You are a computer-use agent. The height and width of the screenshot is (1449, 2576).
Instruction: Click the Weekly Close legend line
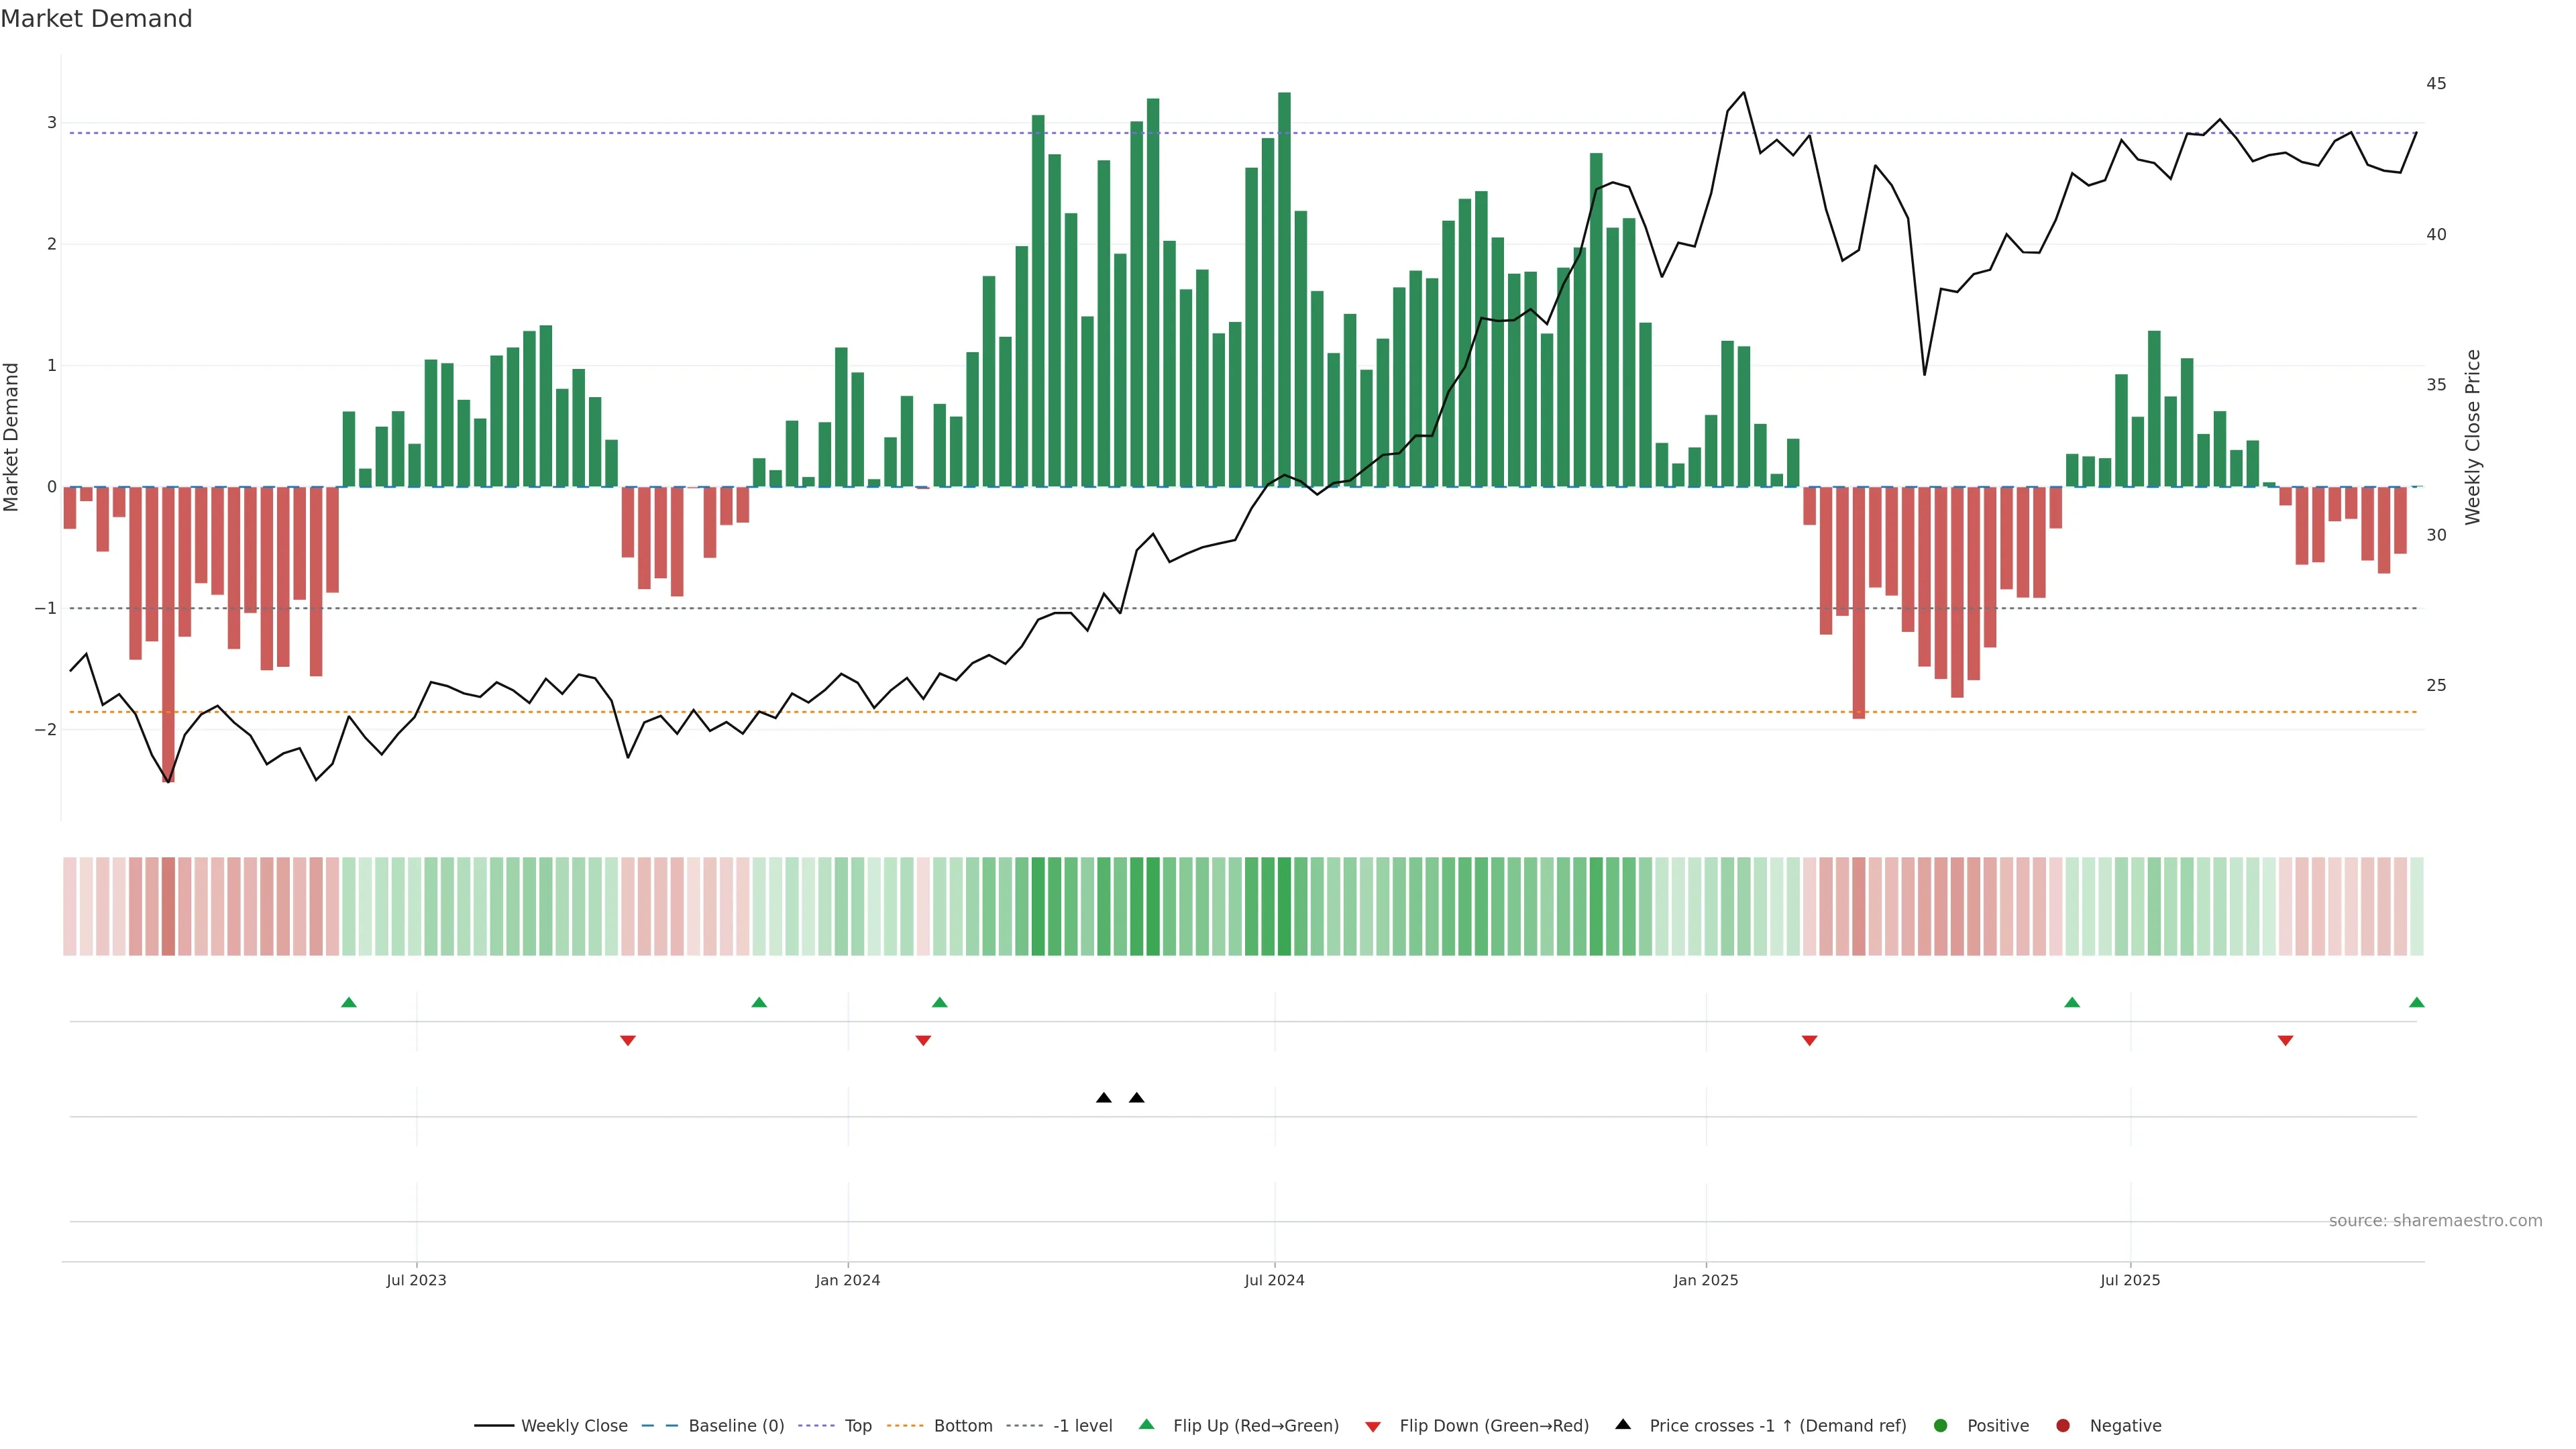pyautogui.click(x=494, y=1426)
